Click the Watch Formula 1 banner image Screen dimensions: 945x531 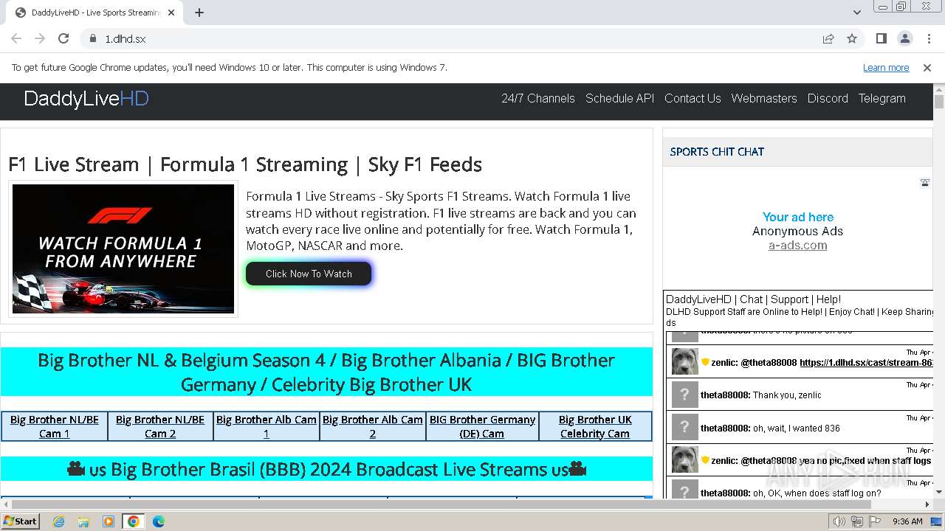click(123, 249)
